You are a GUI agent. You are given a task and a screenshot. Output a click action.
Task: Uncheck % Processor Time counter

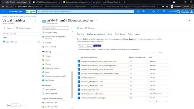tap(79, 61)
